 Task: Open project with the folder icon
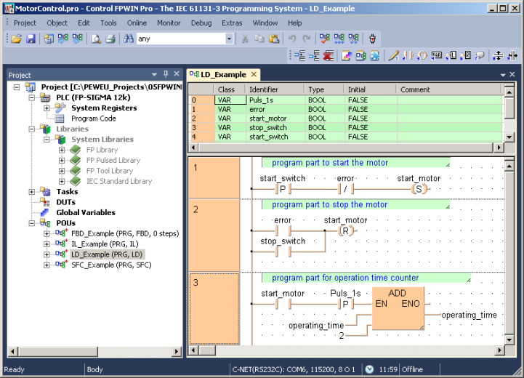(x=16, y=39)
